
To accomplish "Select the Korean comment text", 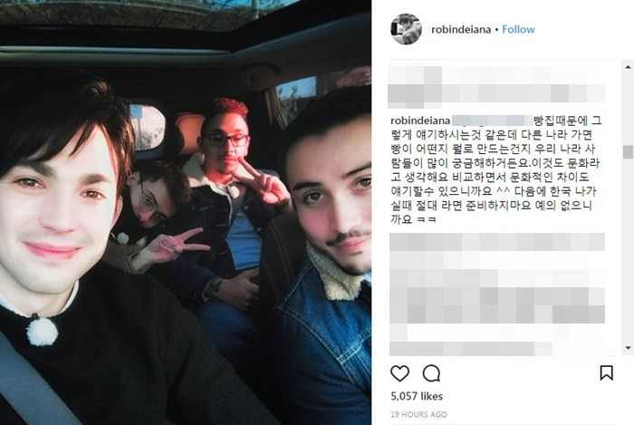I will click(495, 169).
